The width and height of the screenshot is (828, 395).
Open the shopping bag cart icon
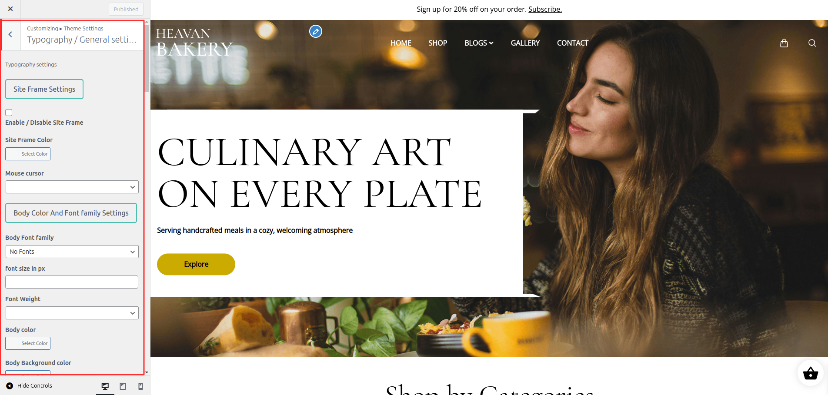pyautogui.click(x=784, y=43)
